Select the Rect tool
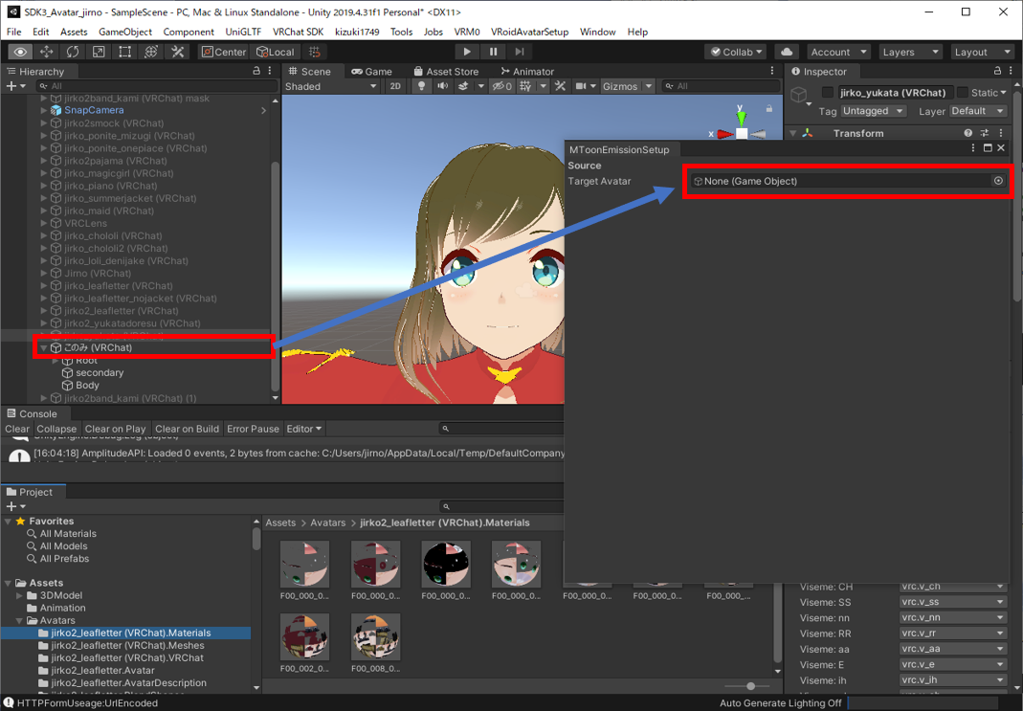This screenshot has width=1023, height=711. coord(124,53)
